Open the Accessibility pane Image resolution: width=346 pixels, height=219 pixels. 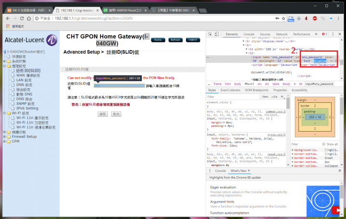[x=299, y=90]
